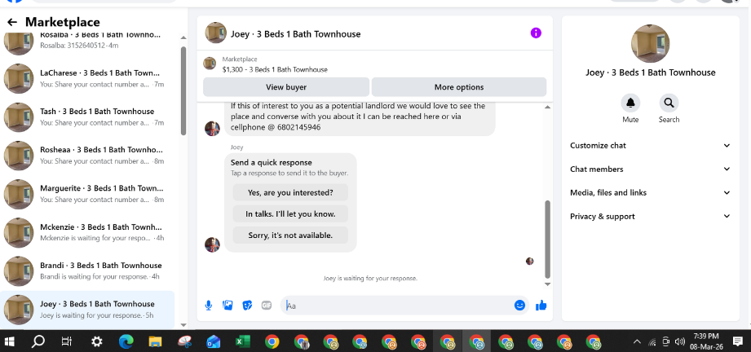Click the message input field

click(398, 306)
